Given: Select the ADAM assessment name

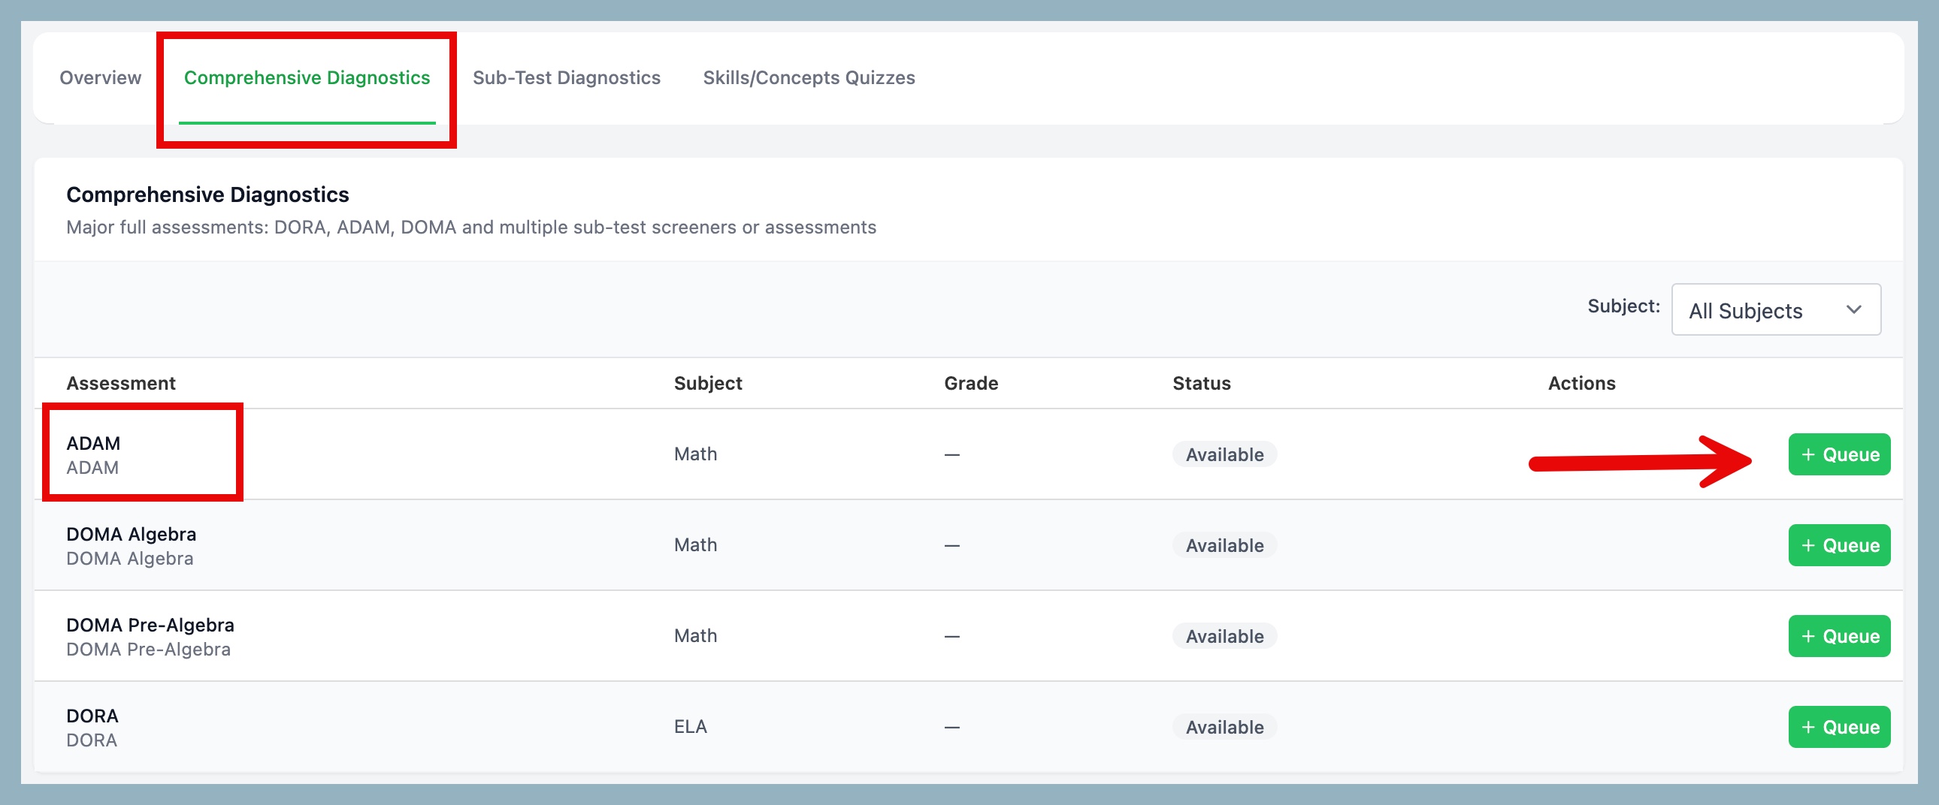Looking at the screenshot, I should pos(93,443).
